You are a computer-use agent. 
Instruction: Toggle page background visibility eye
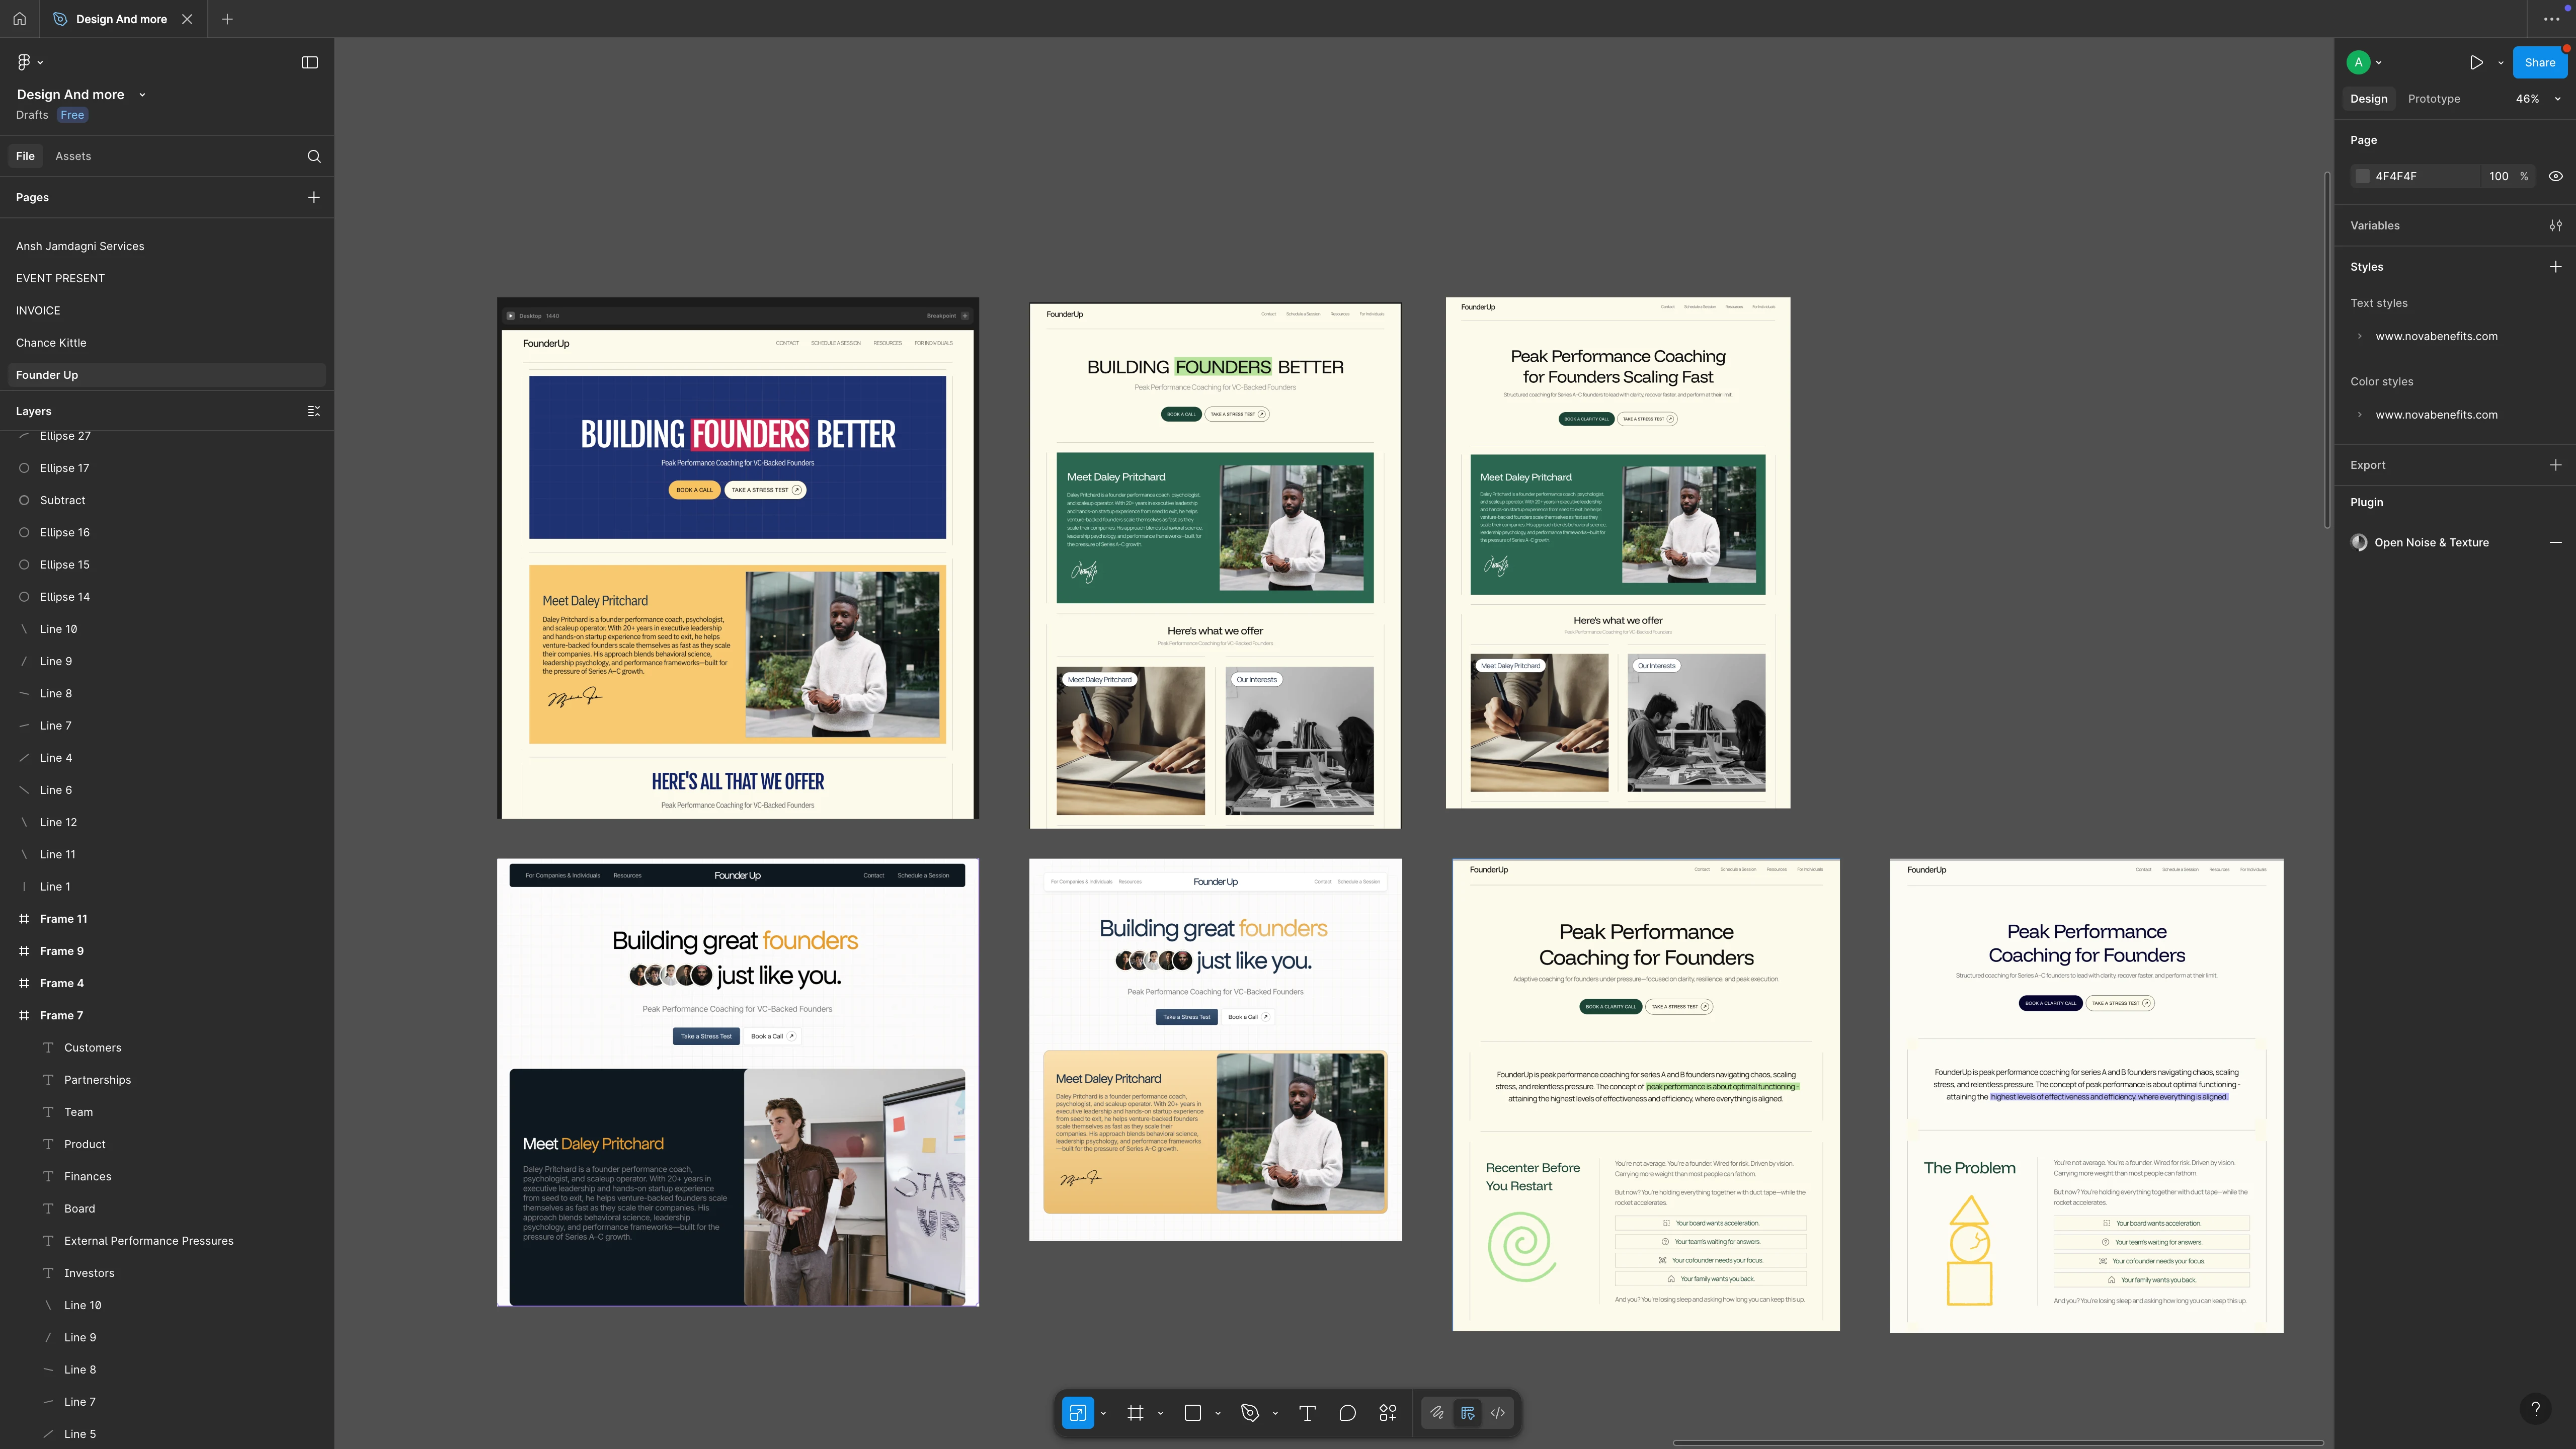pyautogui.click(x=2555, y=176)
